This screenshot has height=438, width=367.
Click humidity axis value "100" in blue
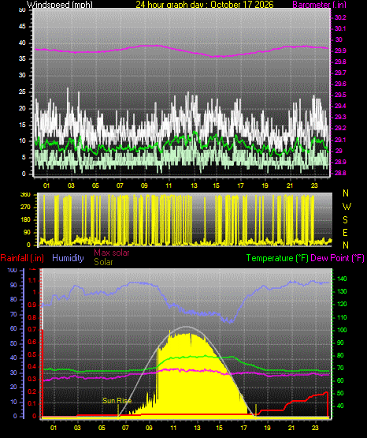point(13,270)
